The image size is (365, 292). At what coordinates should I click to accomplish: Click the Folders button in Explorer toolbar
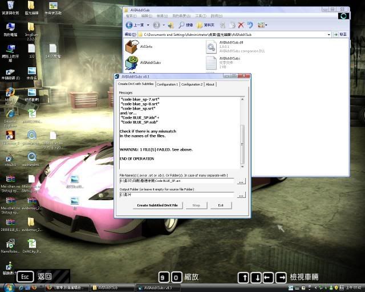click(205, 25)
